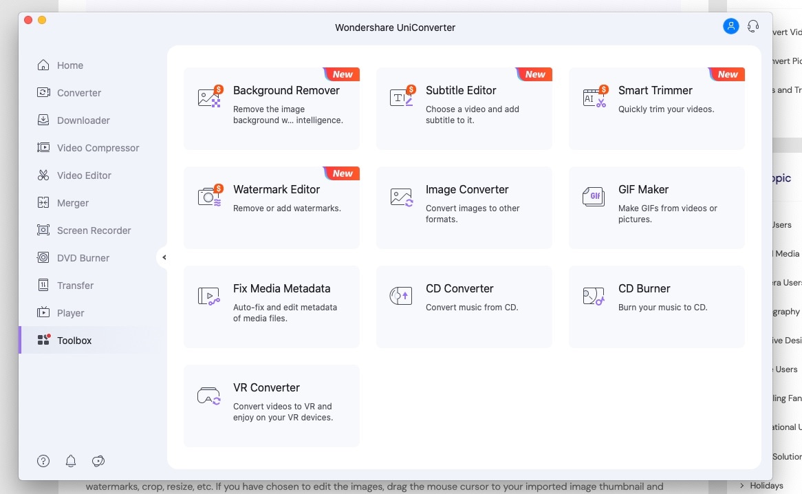Click the New badge on Watermark Editor
802x494 pixels.
tap(342, 173)
